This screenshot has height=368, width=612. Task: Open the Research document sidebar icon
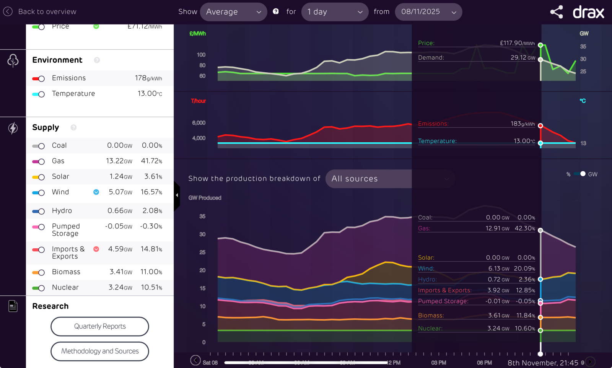point(13,306)
